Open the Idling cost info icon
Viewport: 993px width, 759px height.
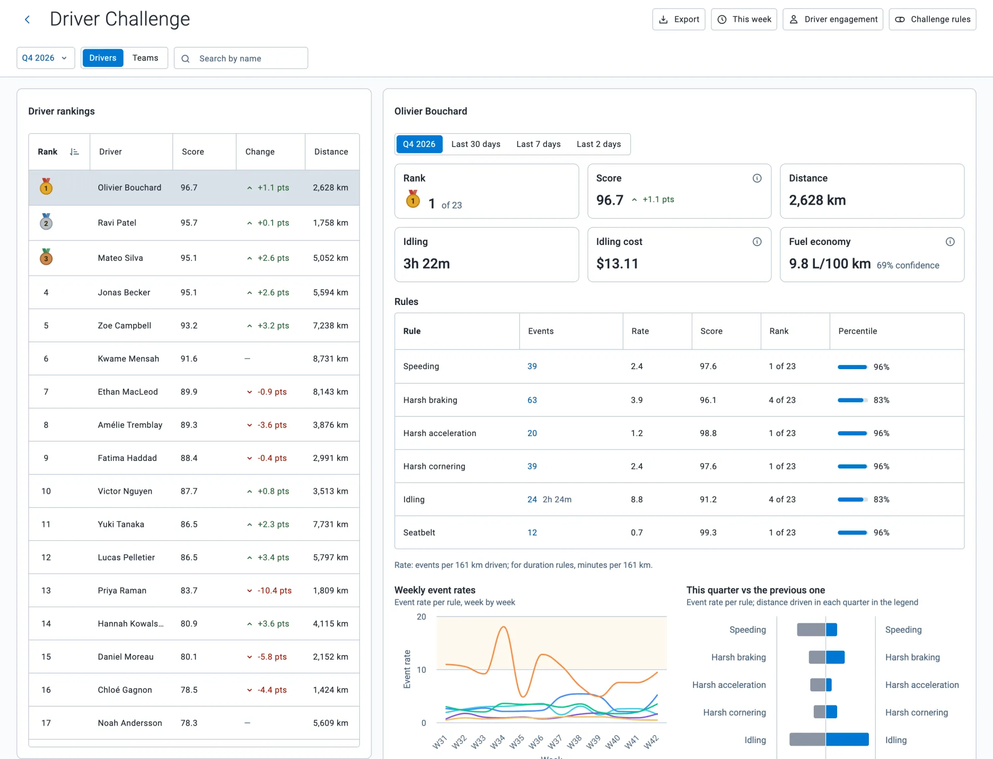coord(757,242)
